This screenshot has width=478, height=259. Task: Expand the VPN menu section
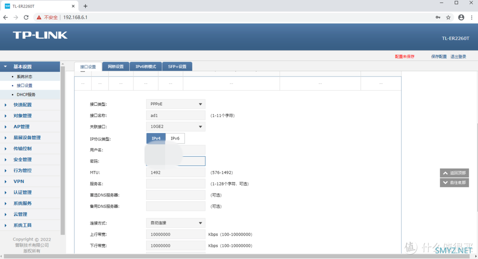pyautogui.click(x=30, y=181)
